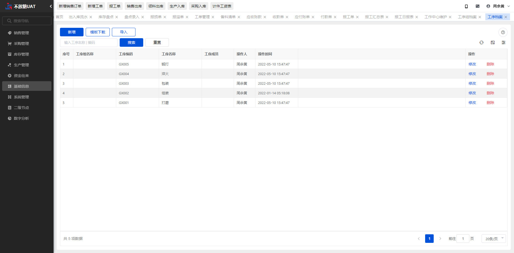
Task: Close the 报损单 tab
Action: [x=165, y=17]
